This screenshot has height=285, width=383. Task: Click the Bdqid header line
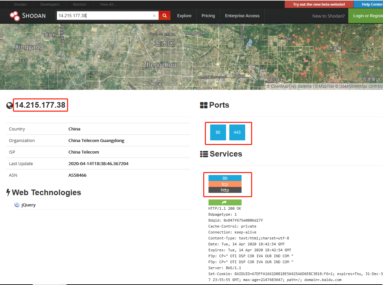pyautogui.click(x=236, y=220)
